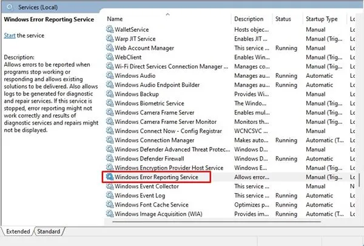Click the Windows Camera Frame Server icon
364x246 pixels.
(110, 112)
